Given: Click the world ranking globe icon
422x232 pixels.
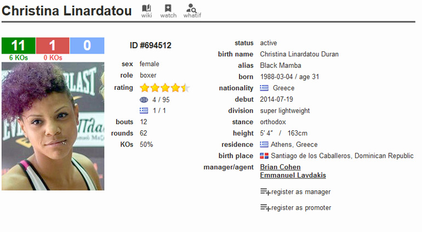Looking at the screenshot, I should (144, 100).
